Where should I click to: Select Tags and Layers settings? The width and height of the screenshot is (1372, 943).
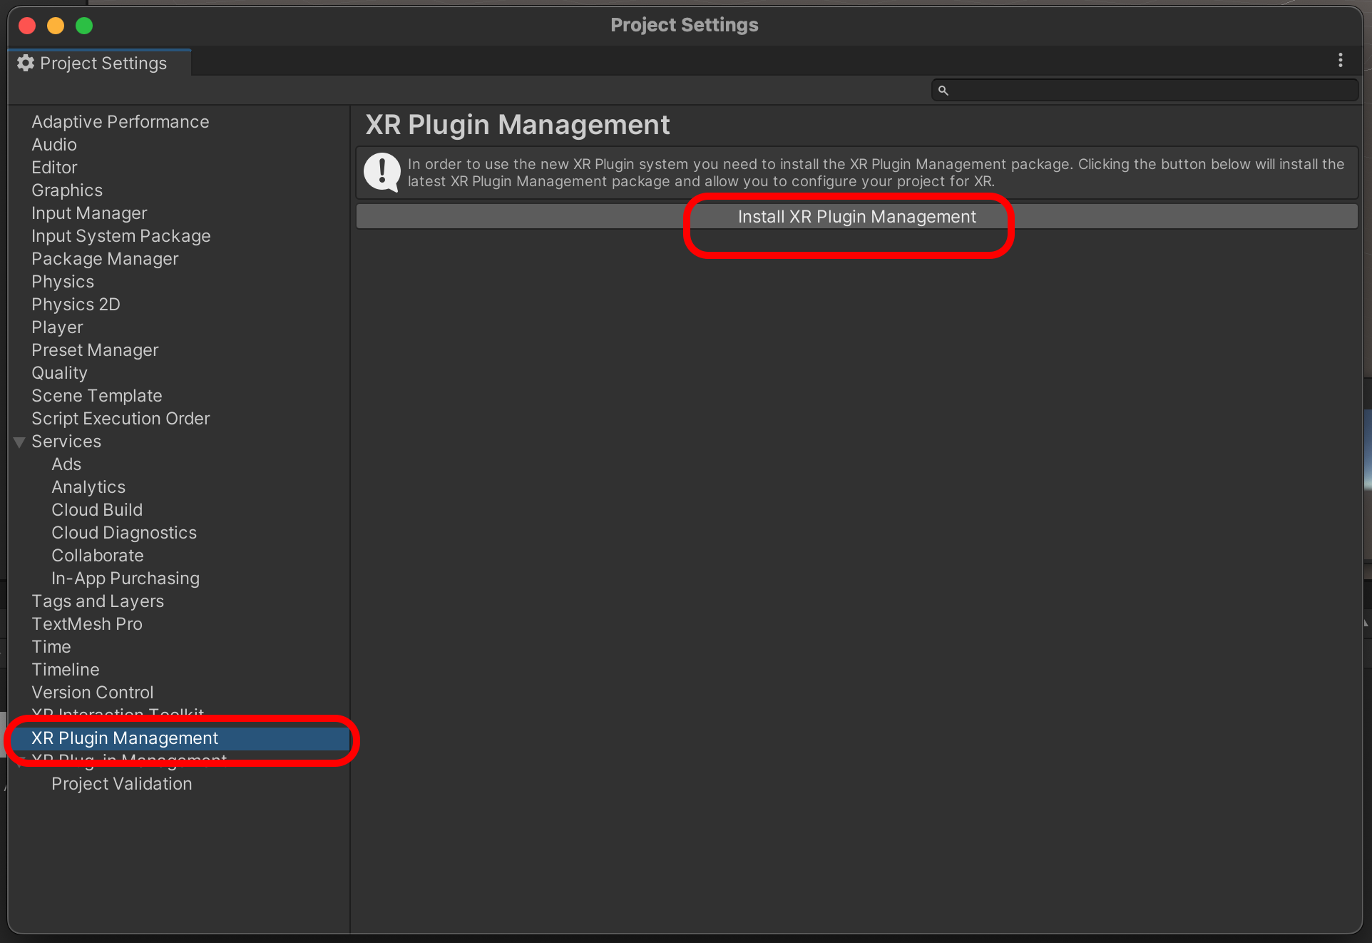tap(98, 601)
